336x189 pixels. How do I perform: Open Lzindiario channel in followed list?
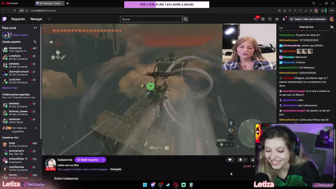click(20, 57)
